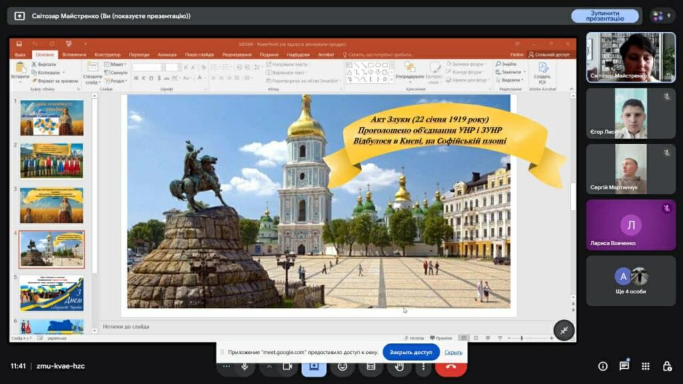Click the Create PDF Acrobat icon
Screen dimensions: 683x384
coord(542,72)
